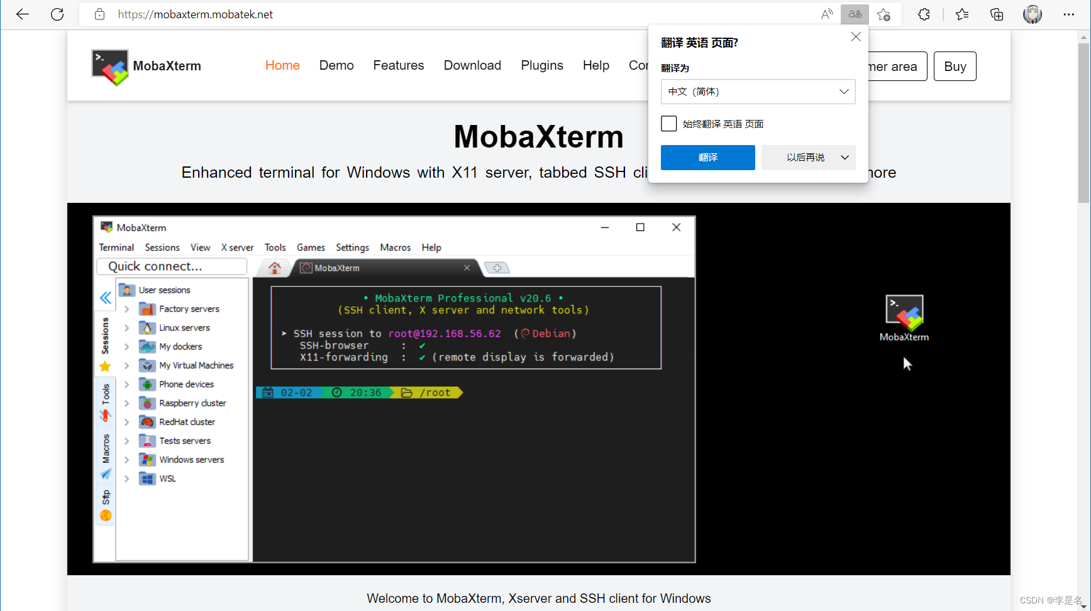Reload the page with the refresh icon
Image resolution: width=1091 pixels, height=611 pixels.
tap(57, 14)
